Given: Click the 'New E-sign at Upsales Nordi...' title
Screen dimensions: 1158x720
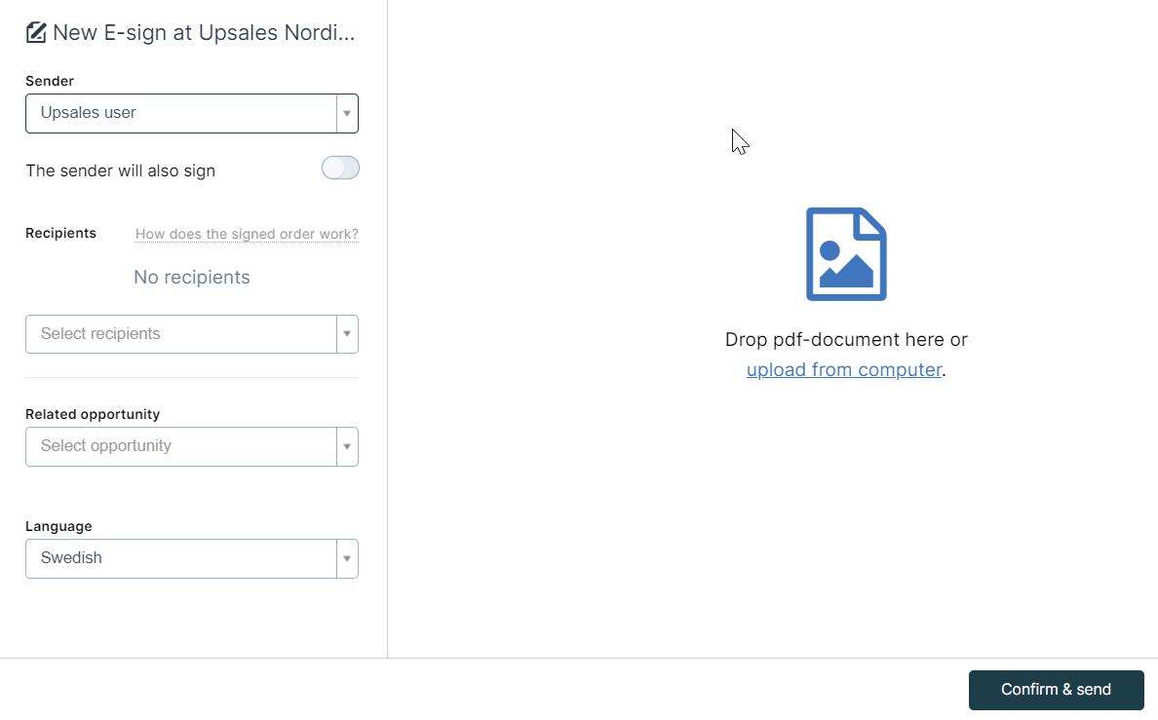Looking at the screenshot, I should click(204, 32).
